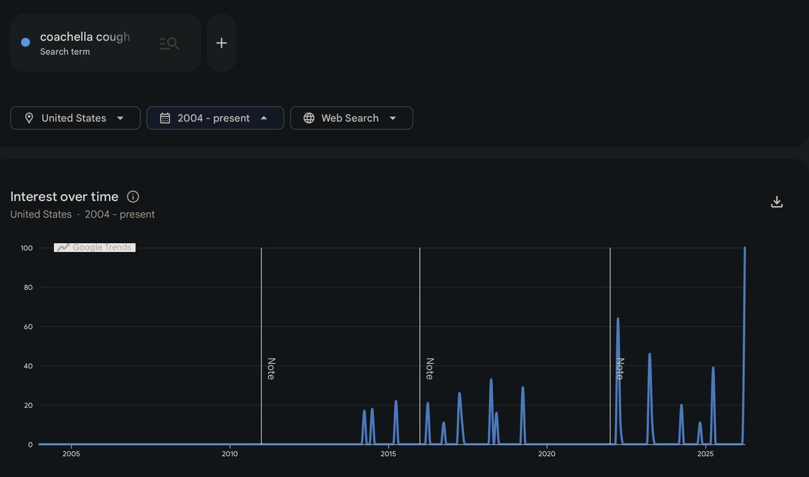Click the globe icon in Web Search filter
The width and height of the screenshot is (809, 477).
[309, 118]
